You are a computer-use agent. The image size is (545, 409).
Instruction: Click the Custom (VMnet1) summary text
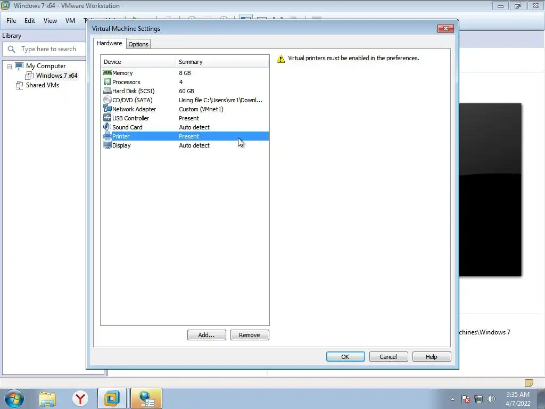click(x=201, y=109)
